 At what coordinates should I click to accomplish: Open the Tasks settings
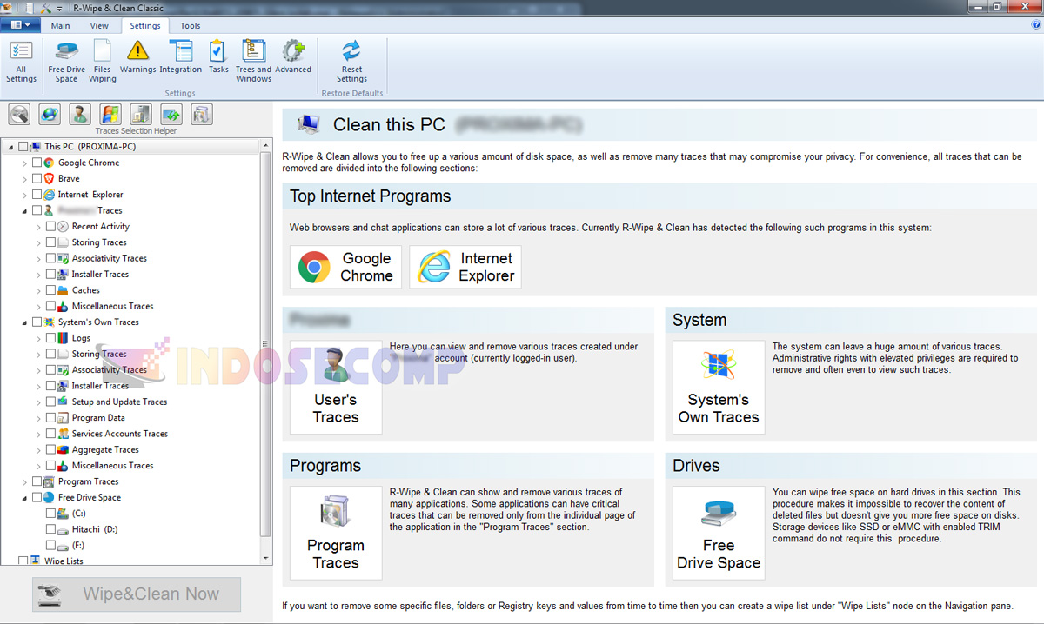coord(218,57)
